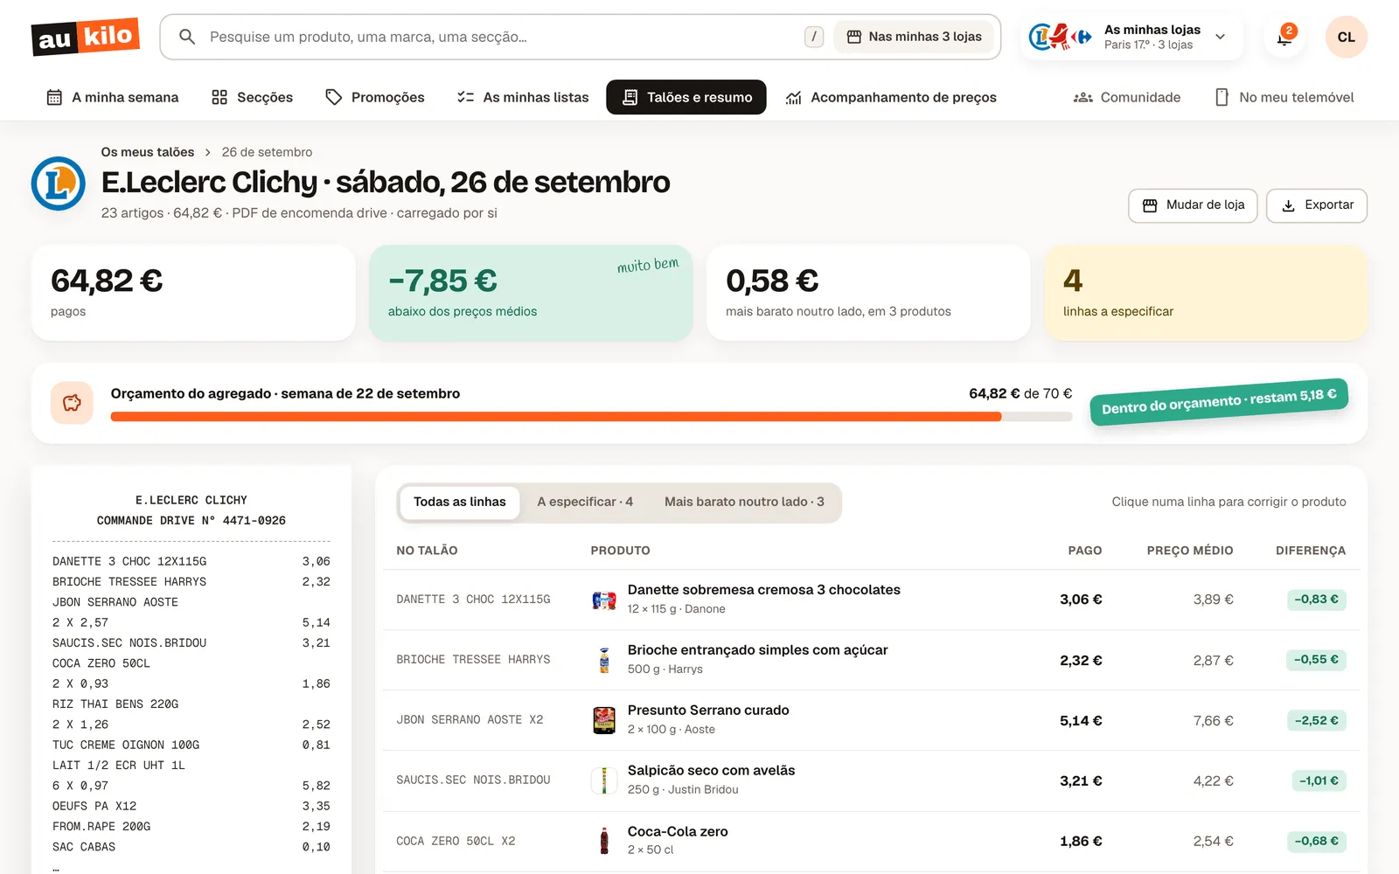Open the notifications bell
This screenshot has height=874, width=1399.
(1284, 37)
